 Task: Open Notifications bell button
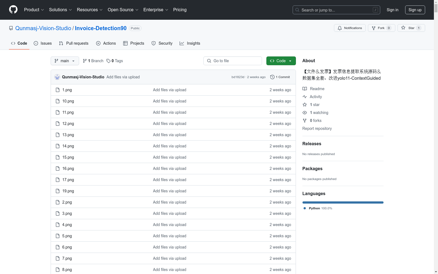pyautogui.click(x=350, y=28)
